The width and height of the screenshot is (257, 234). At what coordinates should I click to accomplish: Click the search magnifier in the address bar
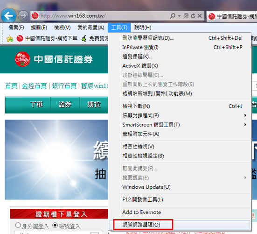click(x=173, y=16)
